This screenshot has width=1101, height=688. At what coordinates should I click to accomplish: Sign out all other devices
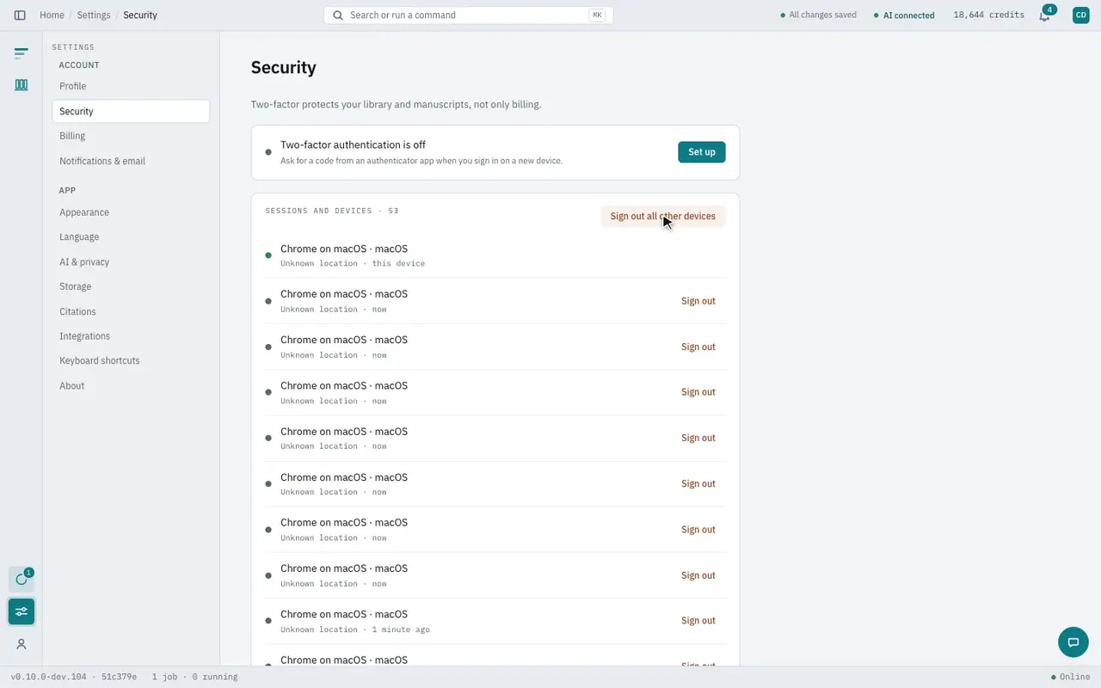click(x=663, y=216)
